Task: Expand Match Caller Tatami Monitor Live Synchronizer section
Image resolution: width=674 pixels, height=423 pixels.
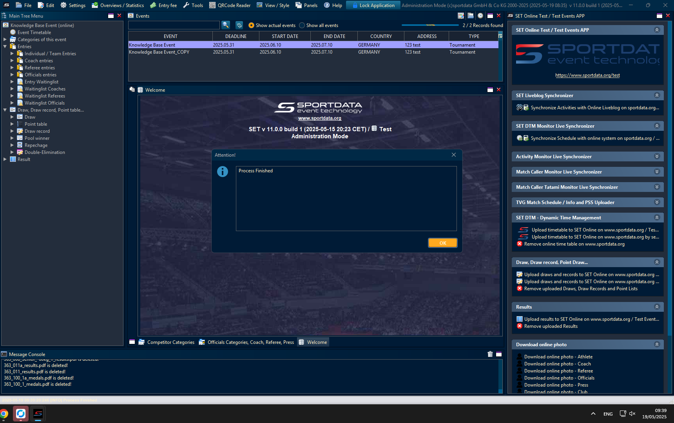Action: pyautogui.click(x=657, y=187)
